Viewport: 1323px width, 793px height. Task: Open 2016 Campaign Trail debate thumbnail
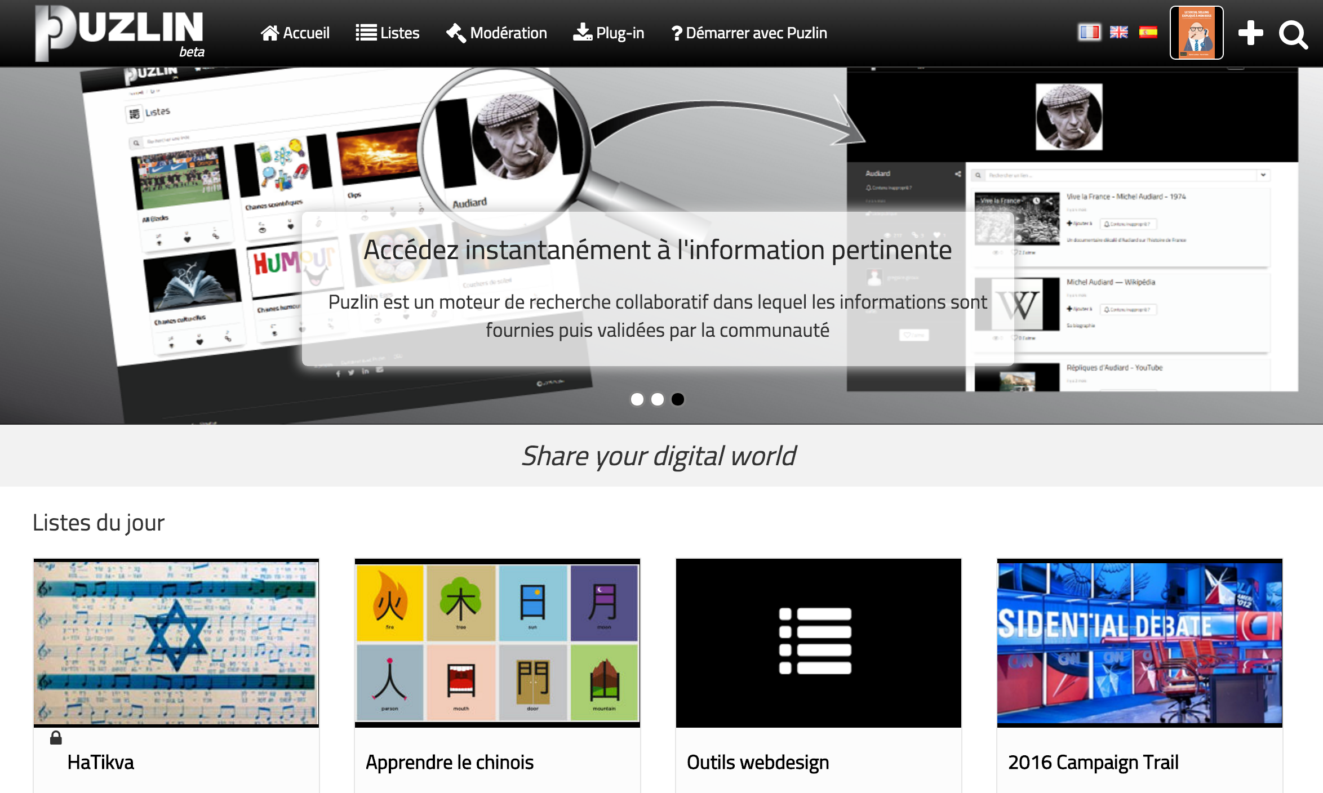coord(1140,643)
